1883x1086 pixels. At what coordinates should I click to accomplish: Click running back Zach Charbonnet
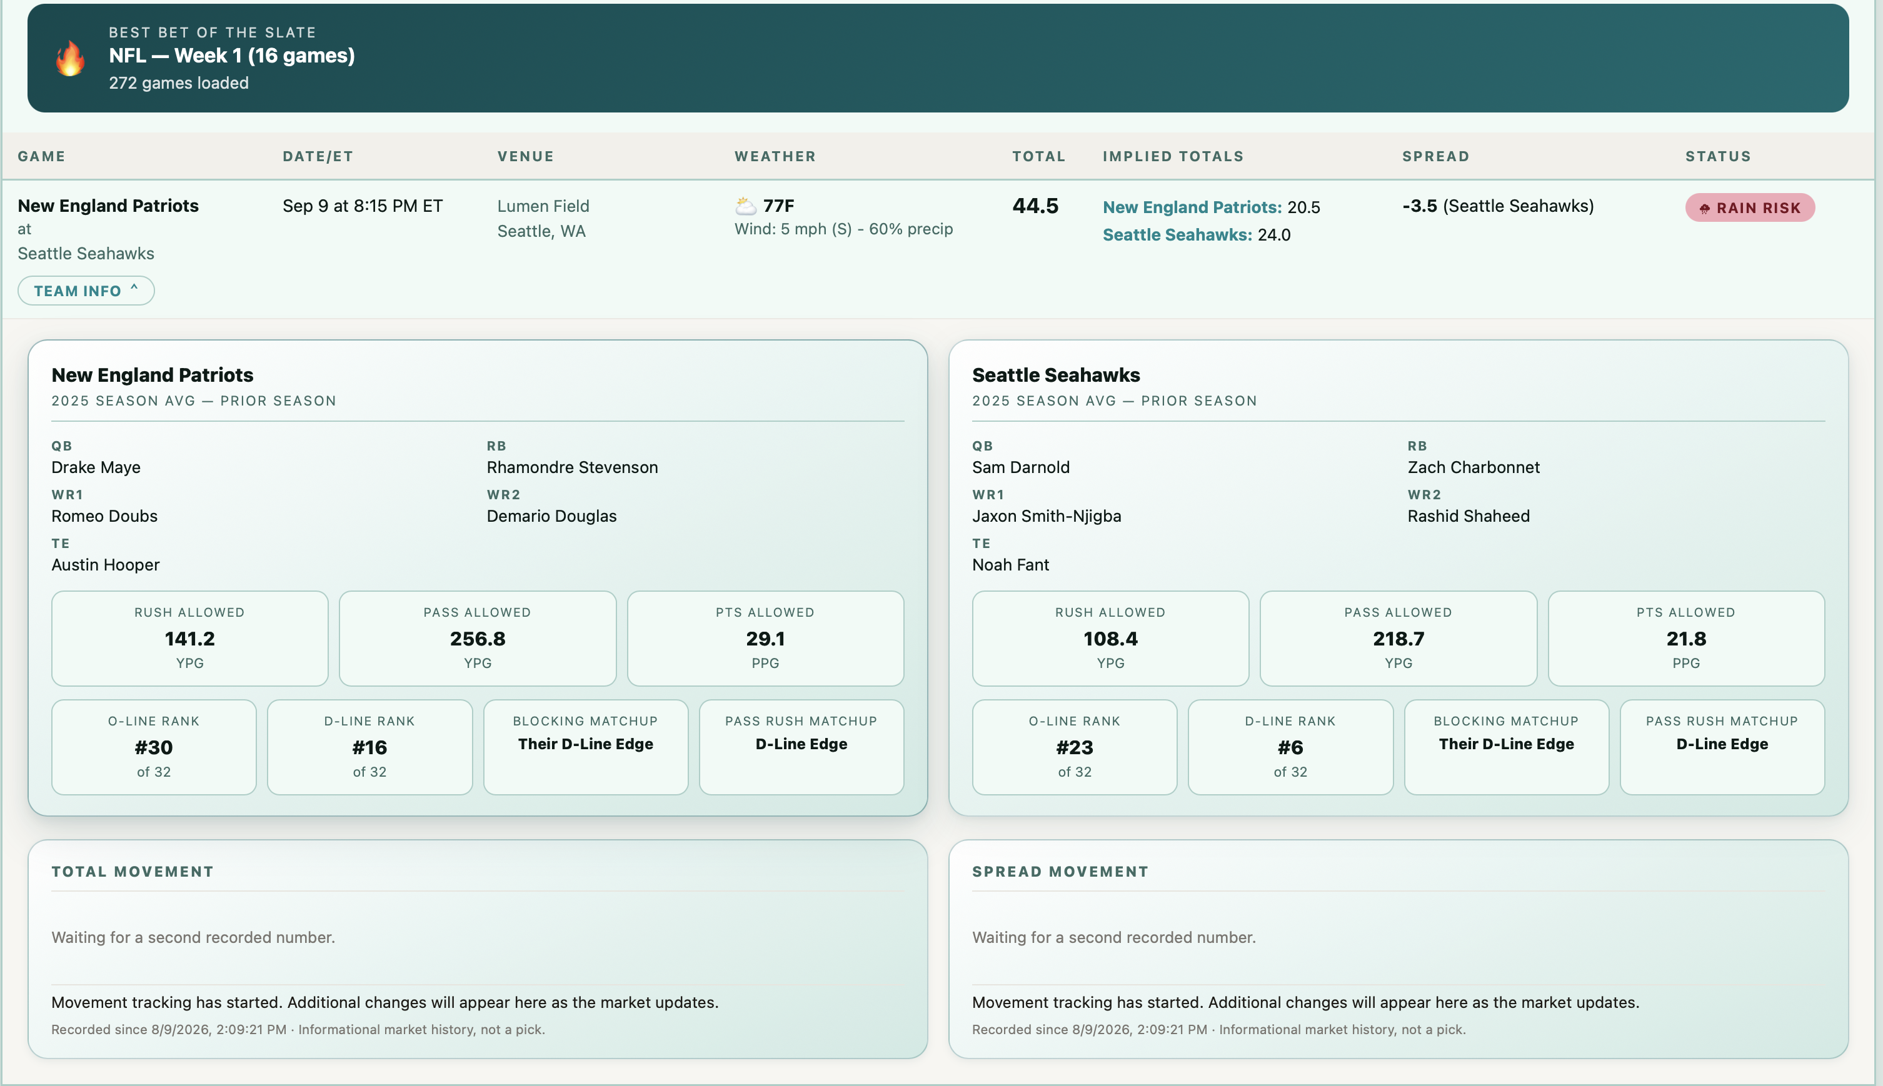coord(1474,467)
